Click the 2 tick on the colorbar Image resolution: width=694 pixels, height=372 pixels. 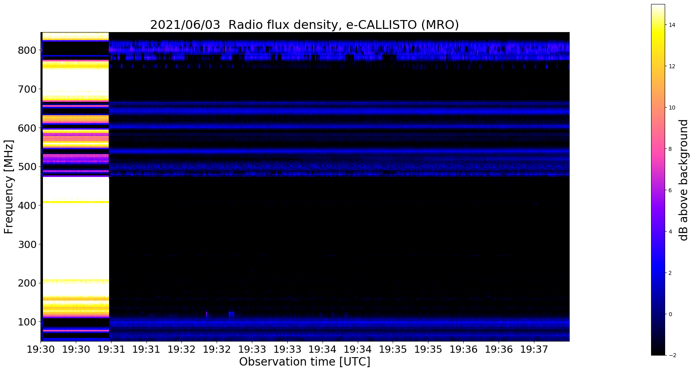pos(670,273)
